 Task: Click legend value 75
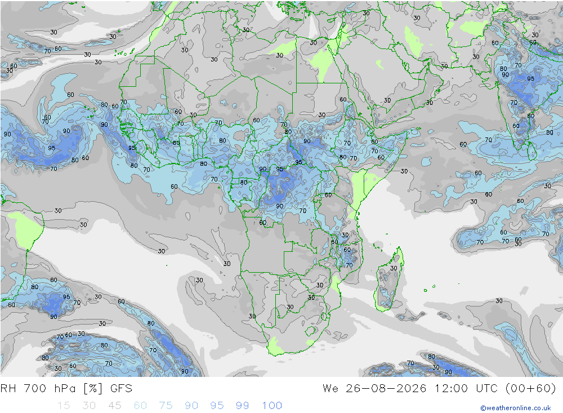point(166,406)
